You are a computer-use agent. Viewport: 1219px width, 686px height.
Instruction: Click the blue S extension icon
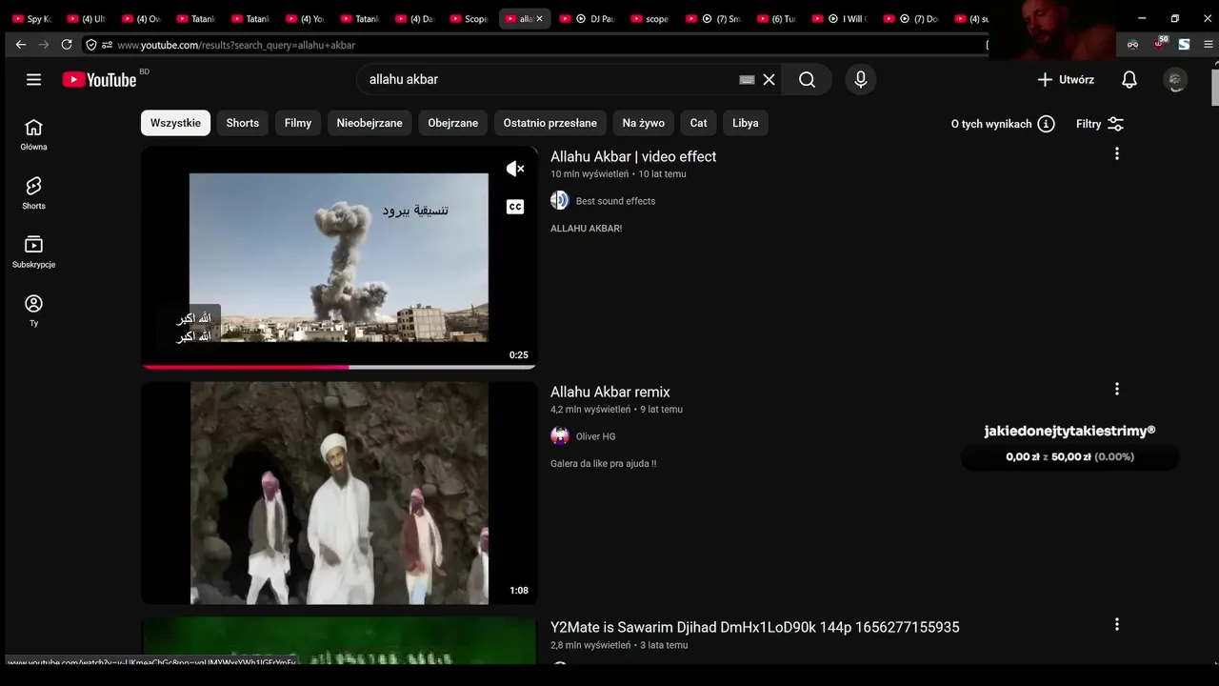1184,44
